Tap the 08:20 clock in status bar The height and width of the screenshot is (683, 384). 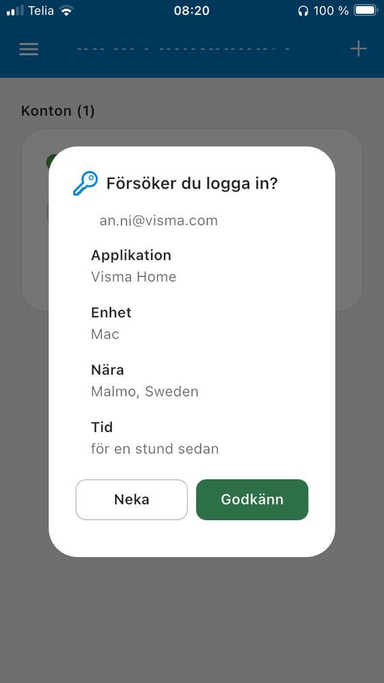coord(191,11)
